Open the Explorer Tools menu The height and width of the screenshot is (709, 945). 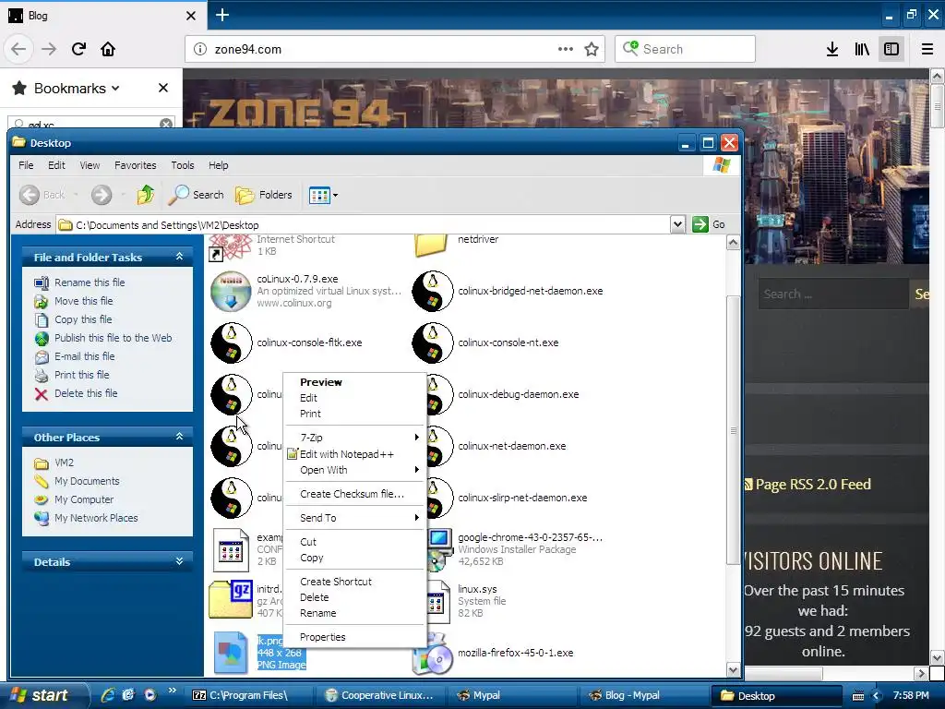(182, 165)
